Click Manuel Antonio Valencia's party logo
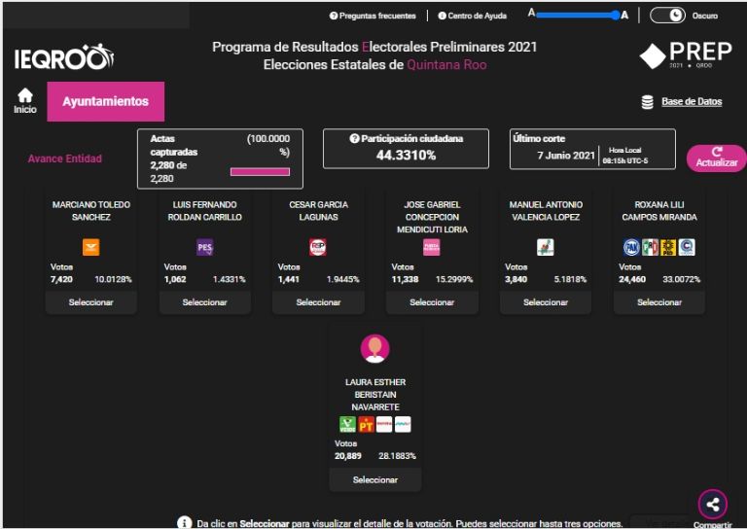The image size is (747, 529). coord(546,247)
